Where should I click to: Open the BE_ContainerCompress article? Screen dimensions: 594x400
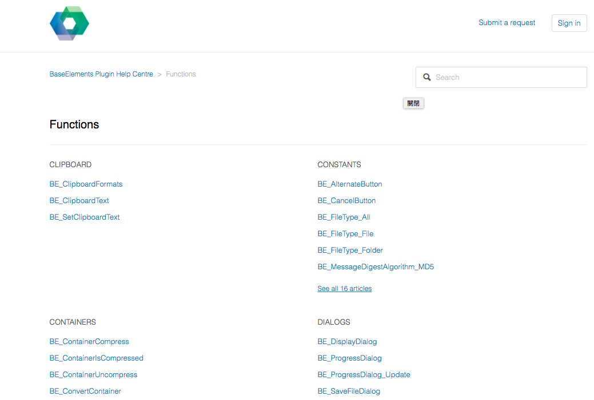point(89,342)
